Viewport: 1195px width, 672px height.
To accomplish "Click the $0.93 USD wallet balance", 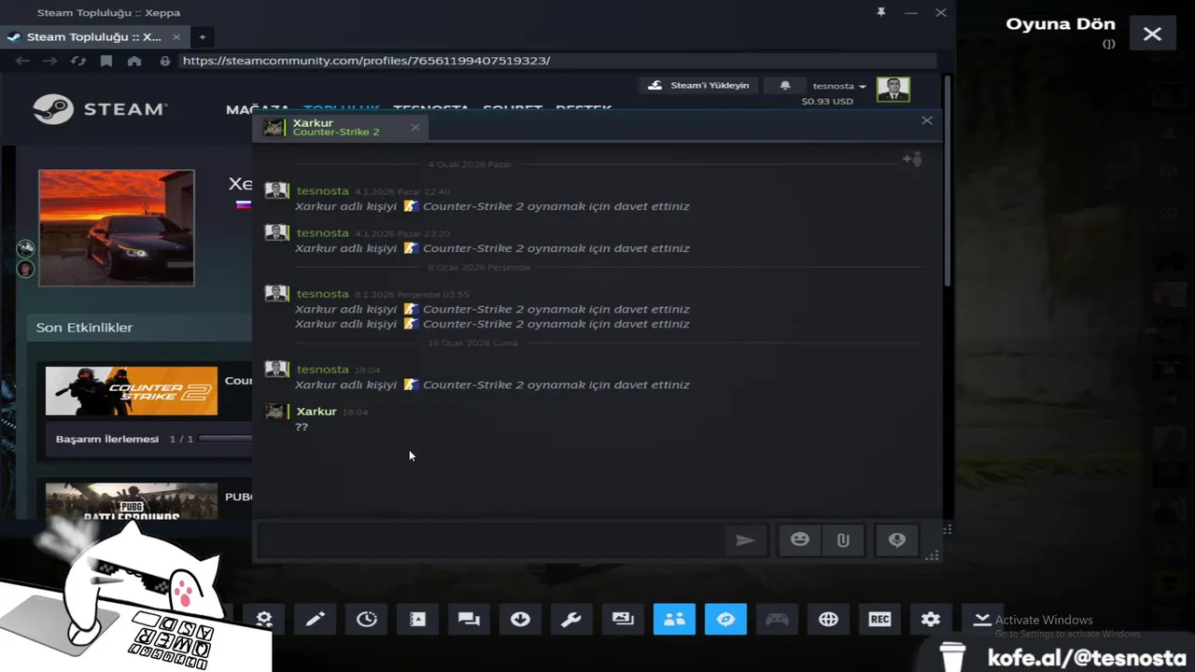I will [x=827, y=101].
